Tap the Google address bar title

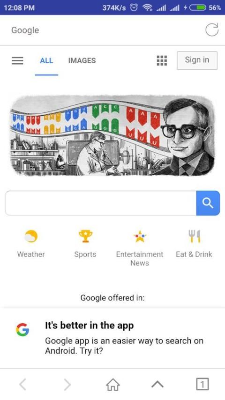click(25, 30)
